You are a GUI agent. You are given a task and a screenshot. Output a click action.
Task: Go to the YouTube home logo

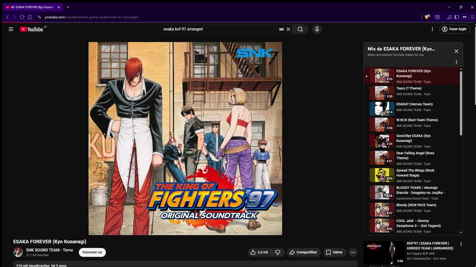pyautogui.click(x=32, y=29)
